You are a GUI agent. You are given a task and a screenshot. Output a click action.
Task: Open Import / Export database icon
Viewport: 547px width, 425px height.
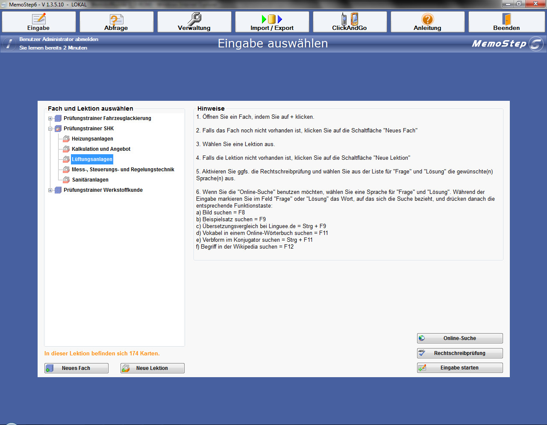point(272,19)
